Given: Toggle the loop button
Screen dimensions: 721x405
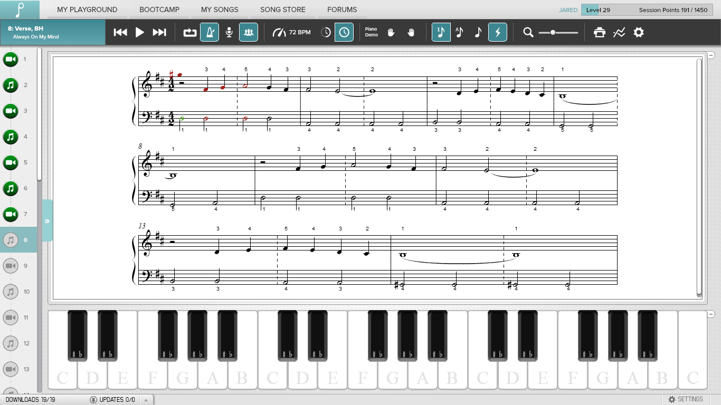Looking at the screenshot, I should (190, 32).
